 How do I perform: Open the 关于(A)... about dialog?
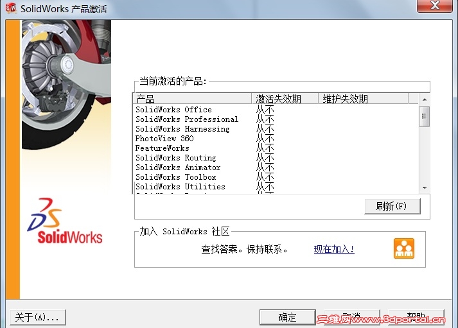point(38,317)
